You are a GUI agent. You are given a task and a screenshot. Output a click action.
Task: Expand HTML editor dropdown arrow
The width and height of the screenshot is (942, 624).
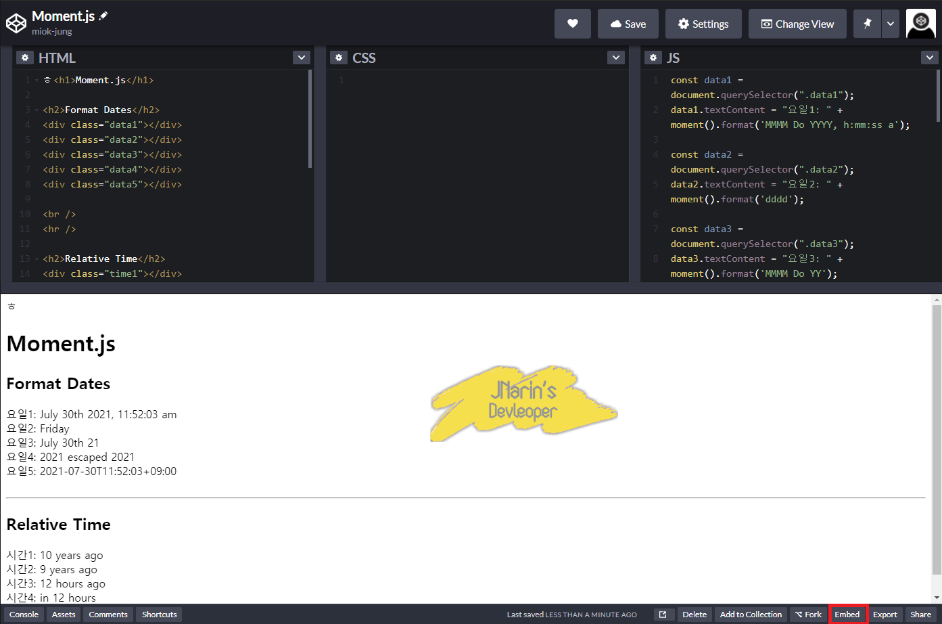(x=302, y=58)
